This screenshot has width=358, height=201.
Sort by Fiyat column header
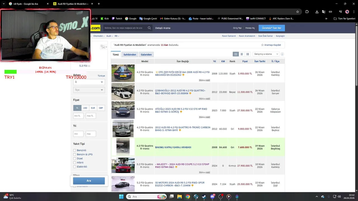[245, 61]
